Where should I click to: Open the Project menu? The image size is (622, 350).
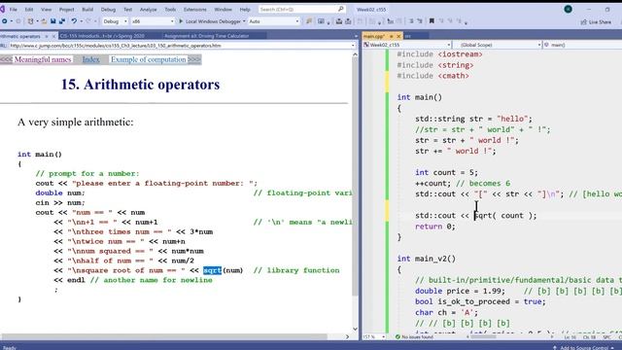coord(67,9)
